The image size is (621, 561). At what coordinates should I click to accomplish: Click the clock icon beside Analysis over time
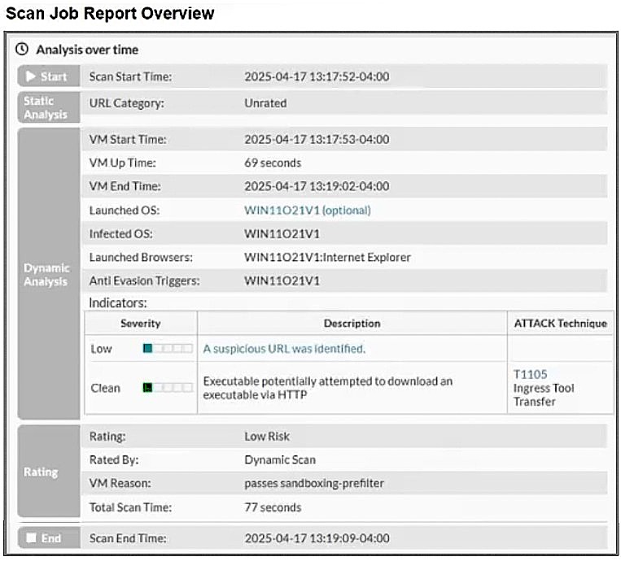click(x=22, y=50)
